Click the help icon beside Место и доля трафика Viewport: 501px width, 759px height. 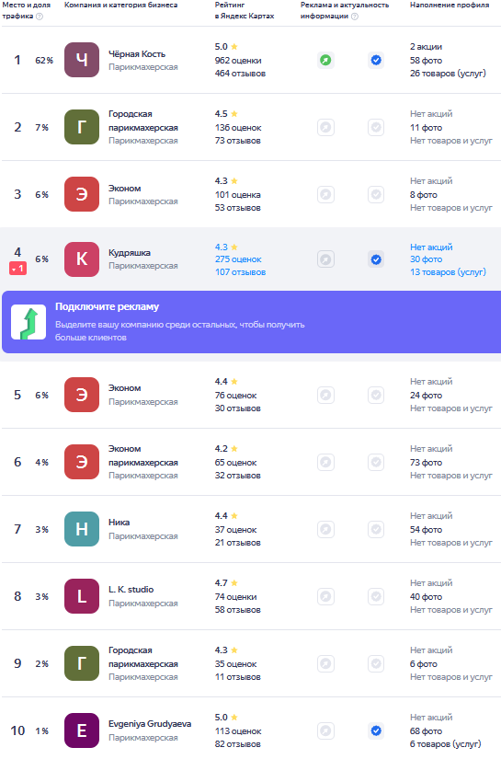[40, 17]
